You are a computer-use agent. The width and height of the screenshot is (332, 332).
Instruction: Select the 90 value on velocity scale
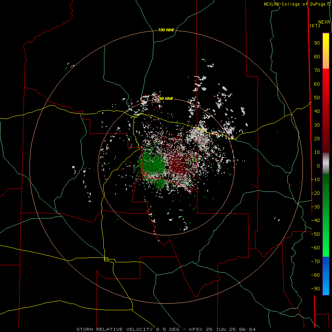pyautogui.click(x=317, y=43)
